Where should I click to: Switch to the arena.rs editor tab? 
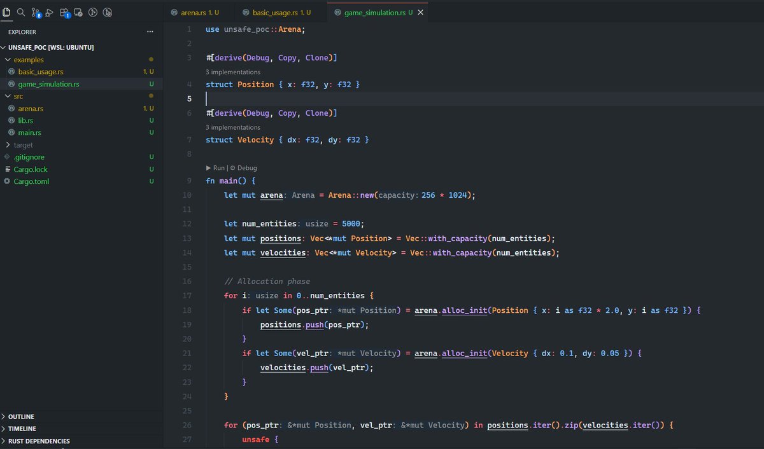click(x=199, y=12)
